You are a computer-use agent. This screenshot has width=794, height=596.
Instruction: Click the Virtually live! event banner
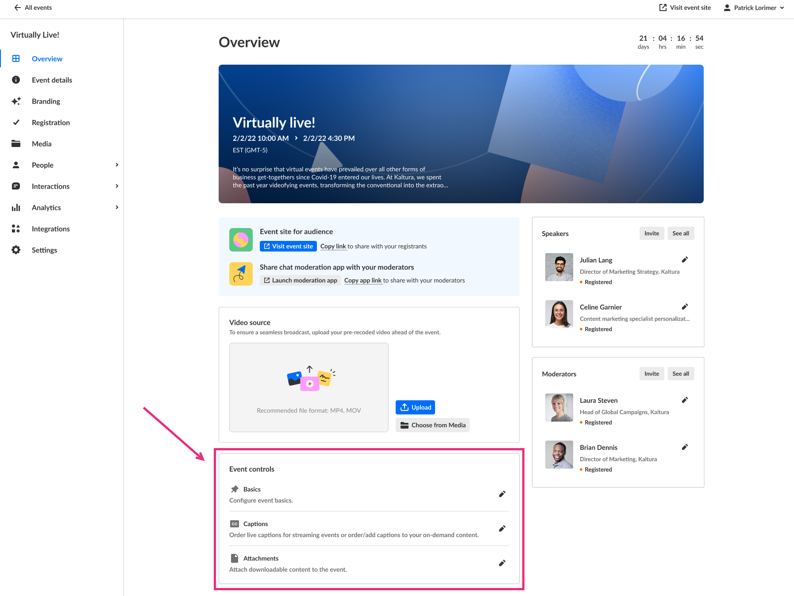pos(461,134)
